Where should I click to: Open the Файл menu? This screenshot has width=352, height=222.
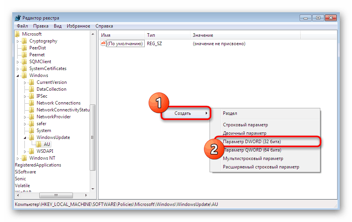22,26
